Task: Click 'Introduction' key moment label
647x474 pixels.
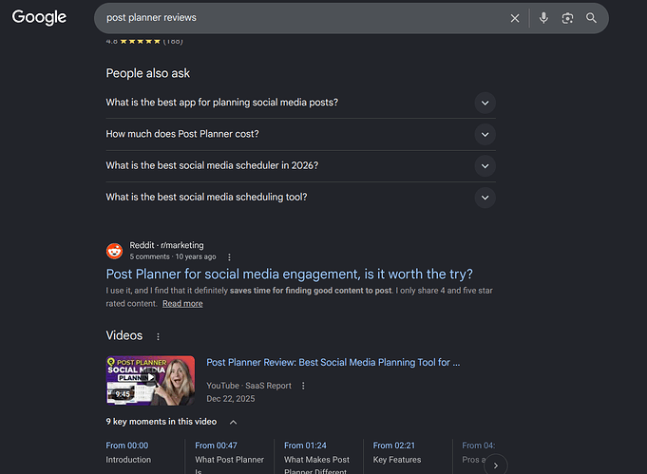Action: click(x=128, y=460)
